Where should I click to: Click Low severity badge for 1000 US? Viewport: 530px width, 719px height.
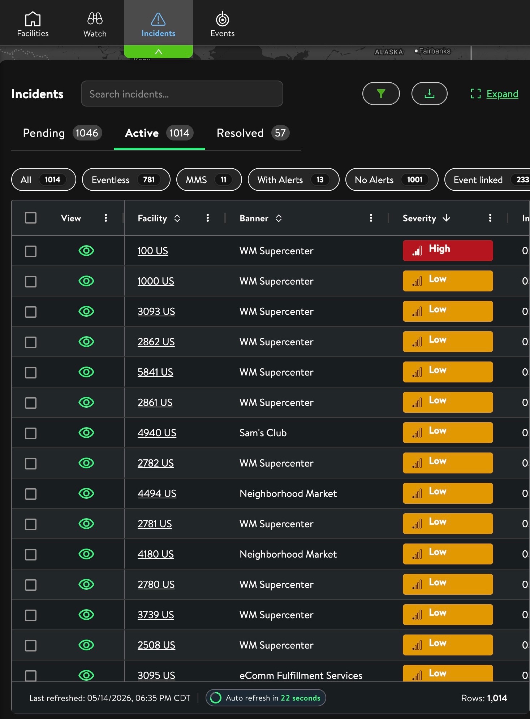pos(448,281)
